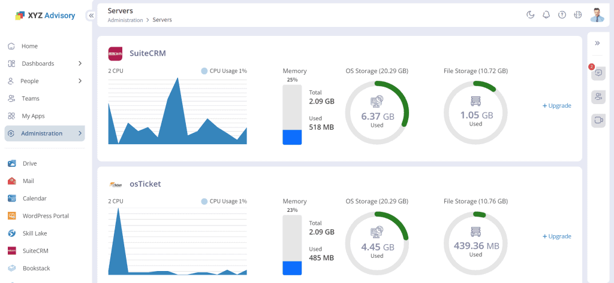Click the Administration gear icon
The width and height of the screenshot is (614, 283).
pyautogui.click(x=12, y=133)
